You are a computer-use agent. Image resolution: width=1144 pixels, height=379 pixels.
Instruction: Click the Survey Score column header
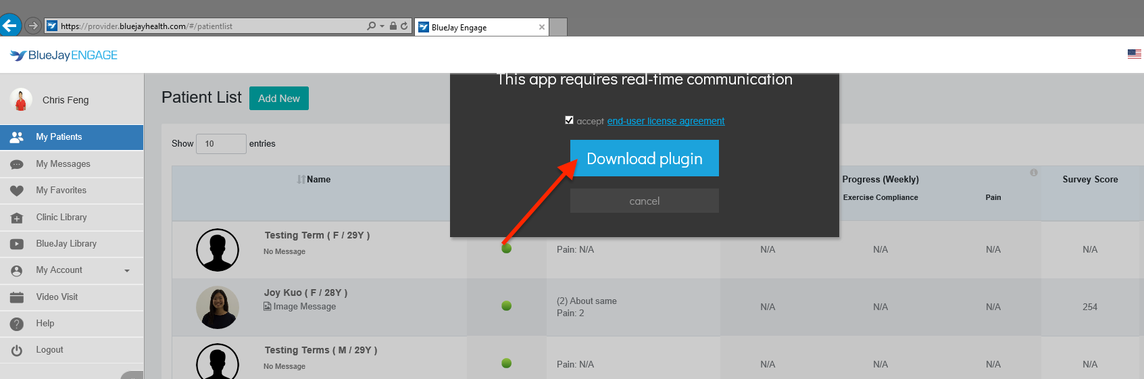[x=1090, y=180]
